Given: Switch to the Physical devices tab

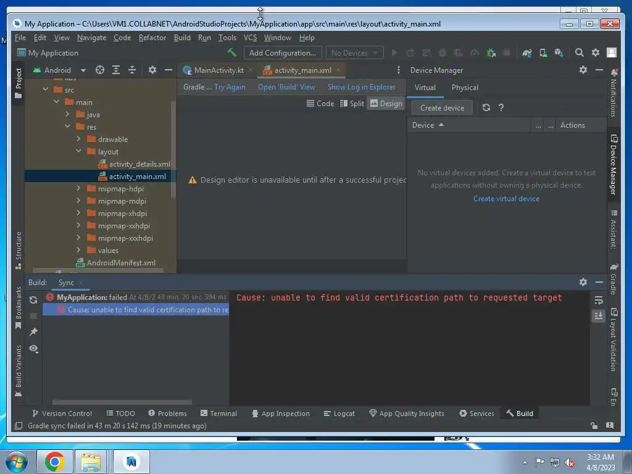Looking at the screenshot, I should 465,88.
